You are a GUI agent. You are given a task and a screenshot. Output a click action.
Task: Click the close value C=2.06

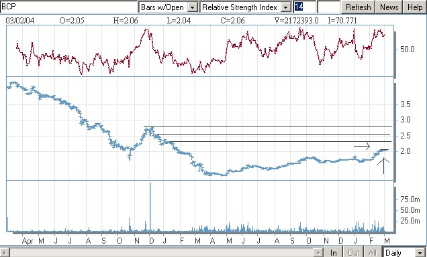[232, 21]
